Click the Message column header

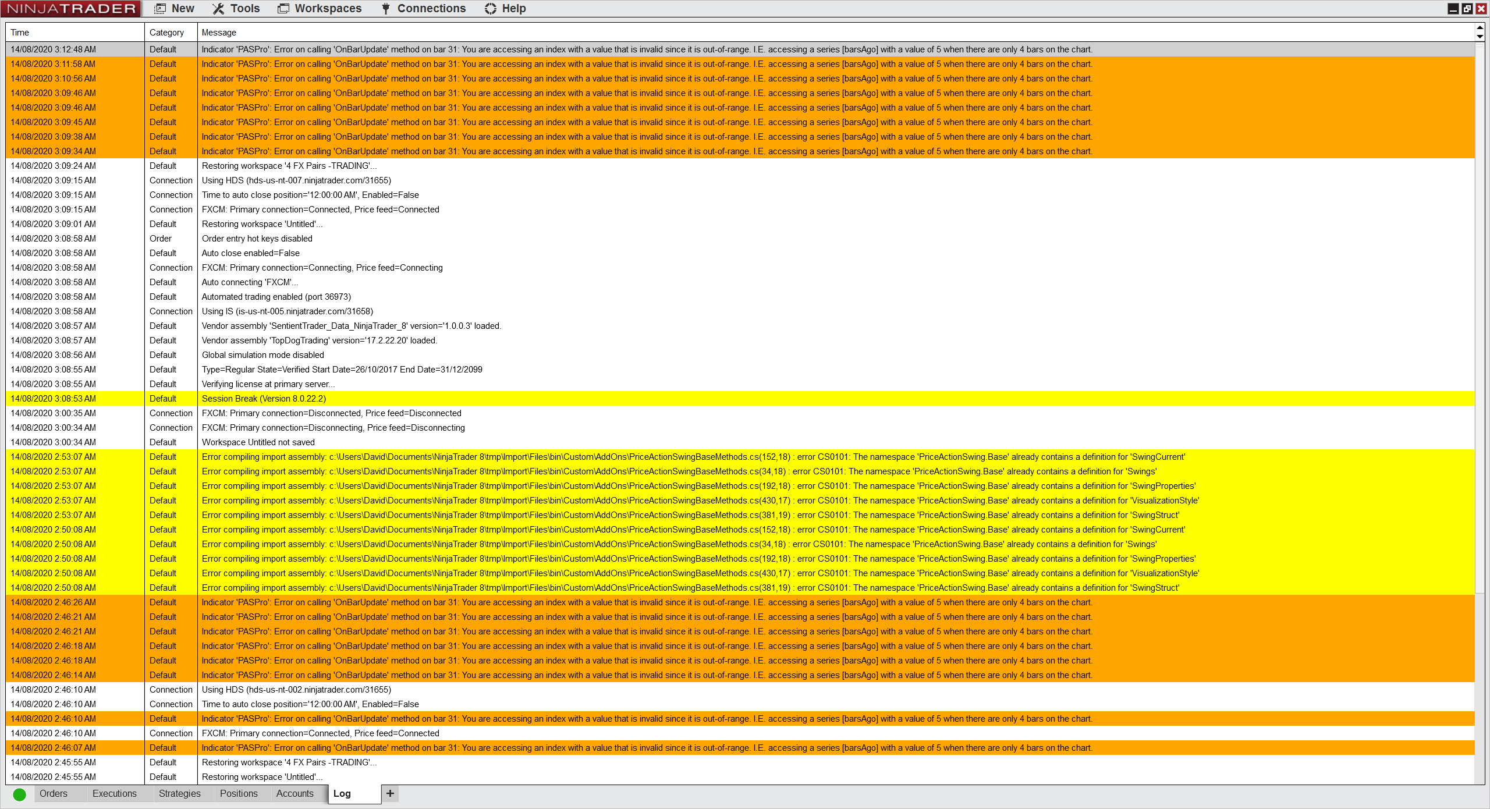836,33
